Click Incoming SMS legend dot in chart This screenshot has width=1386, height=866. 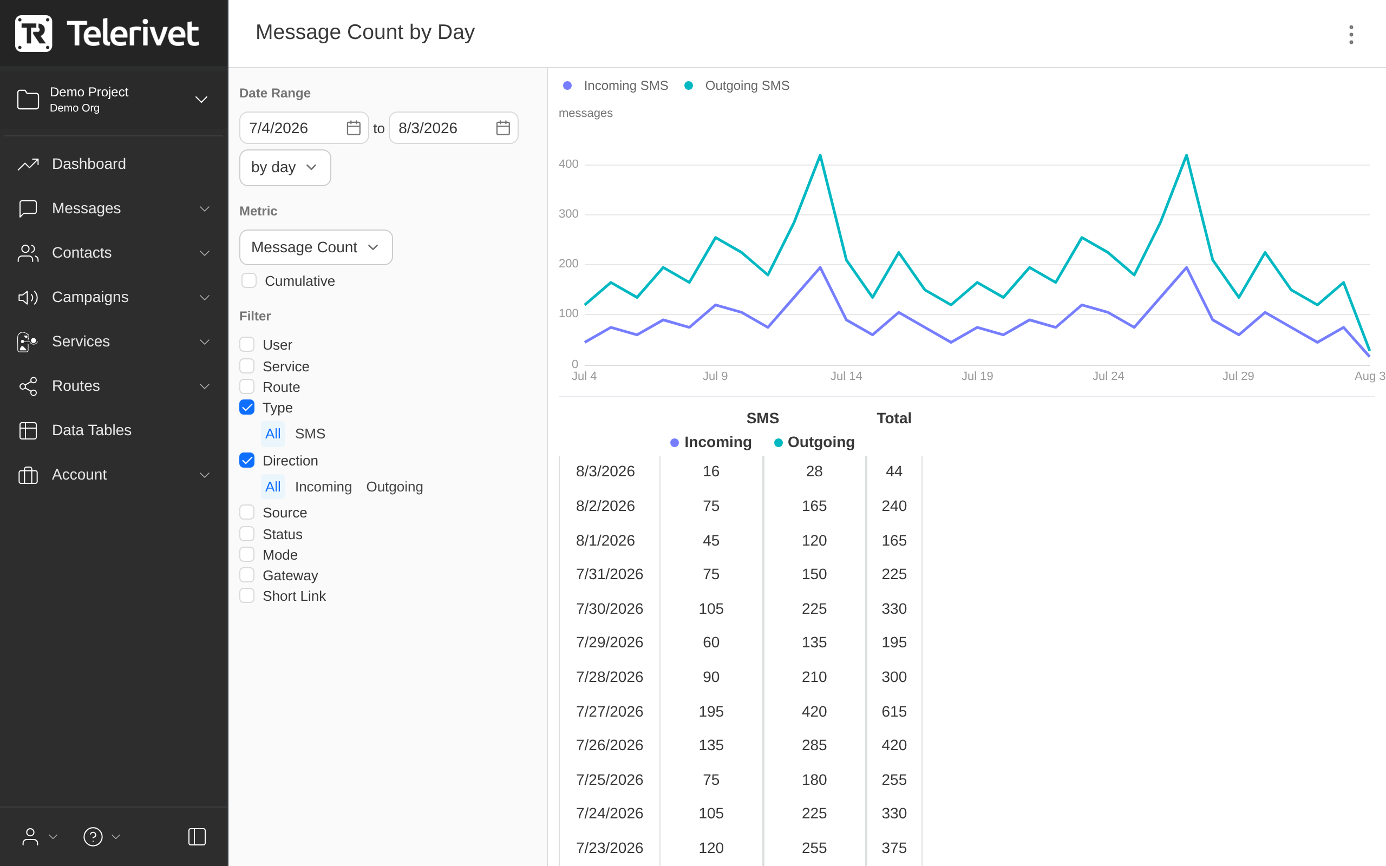click(567, 86)
